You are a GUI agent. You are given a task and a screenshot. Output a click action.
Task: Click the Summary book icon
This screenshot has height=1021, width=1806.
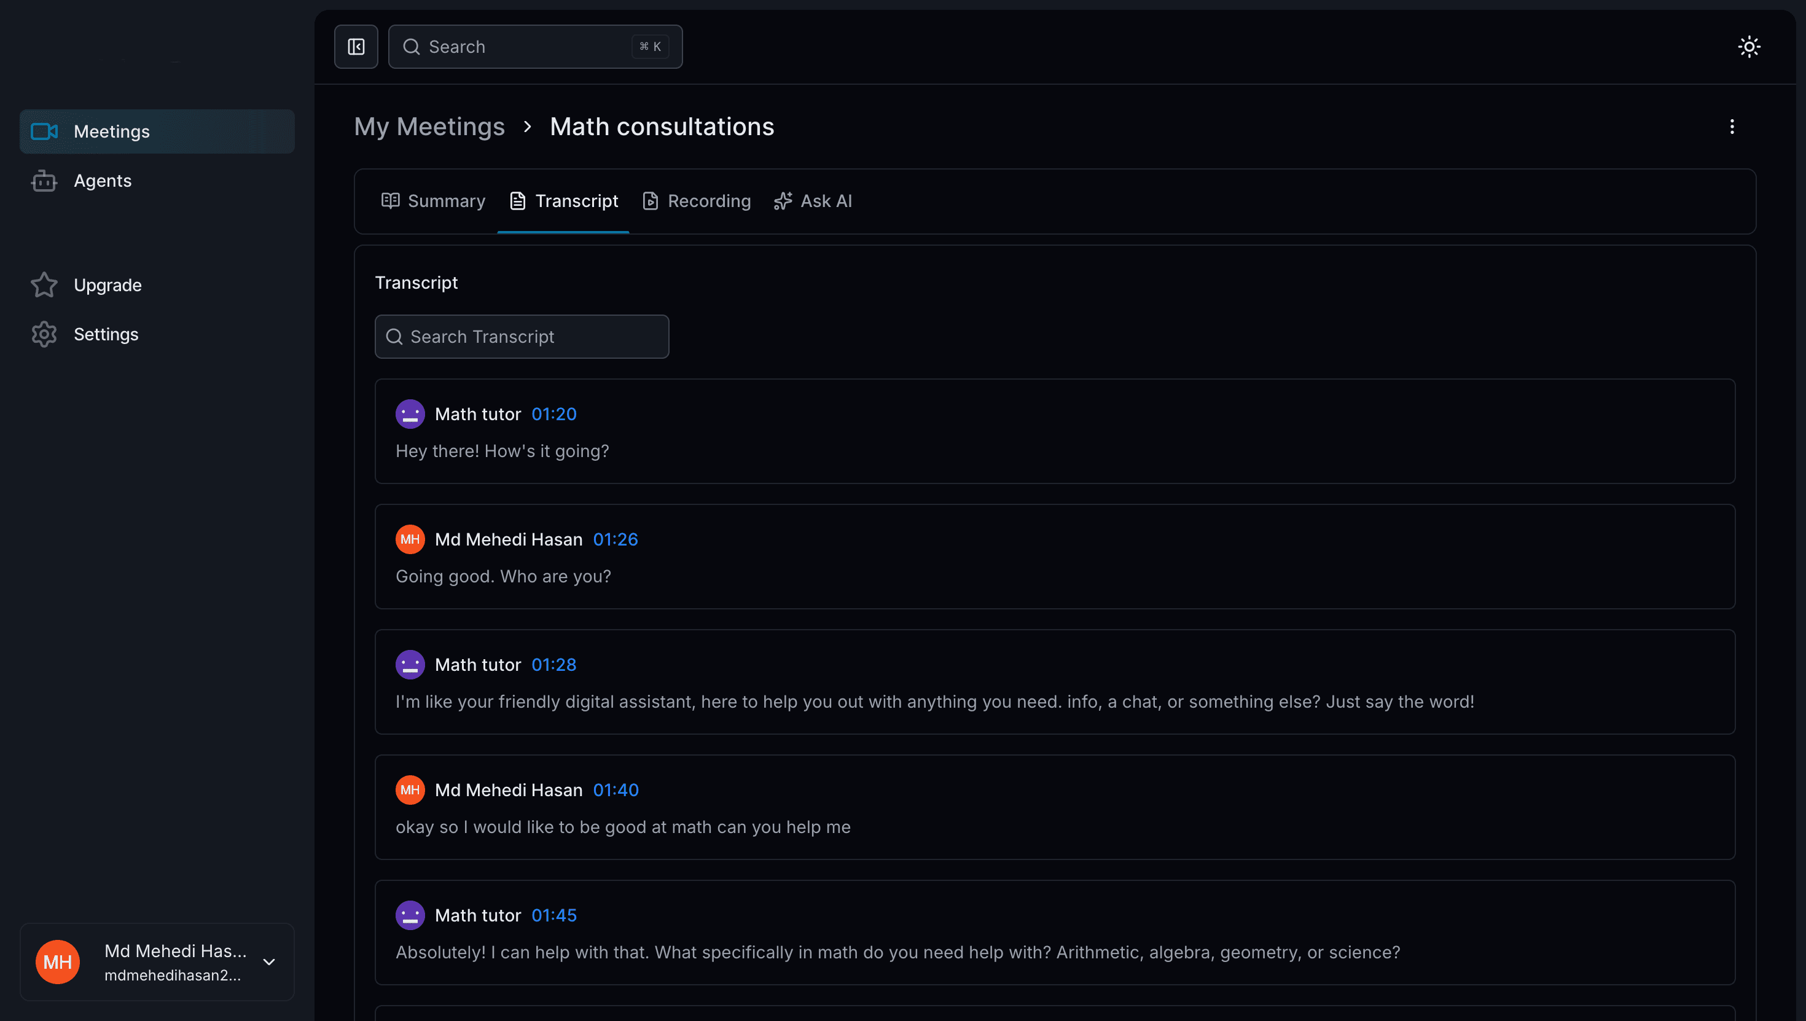(391, 201)
